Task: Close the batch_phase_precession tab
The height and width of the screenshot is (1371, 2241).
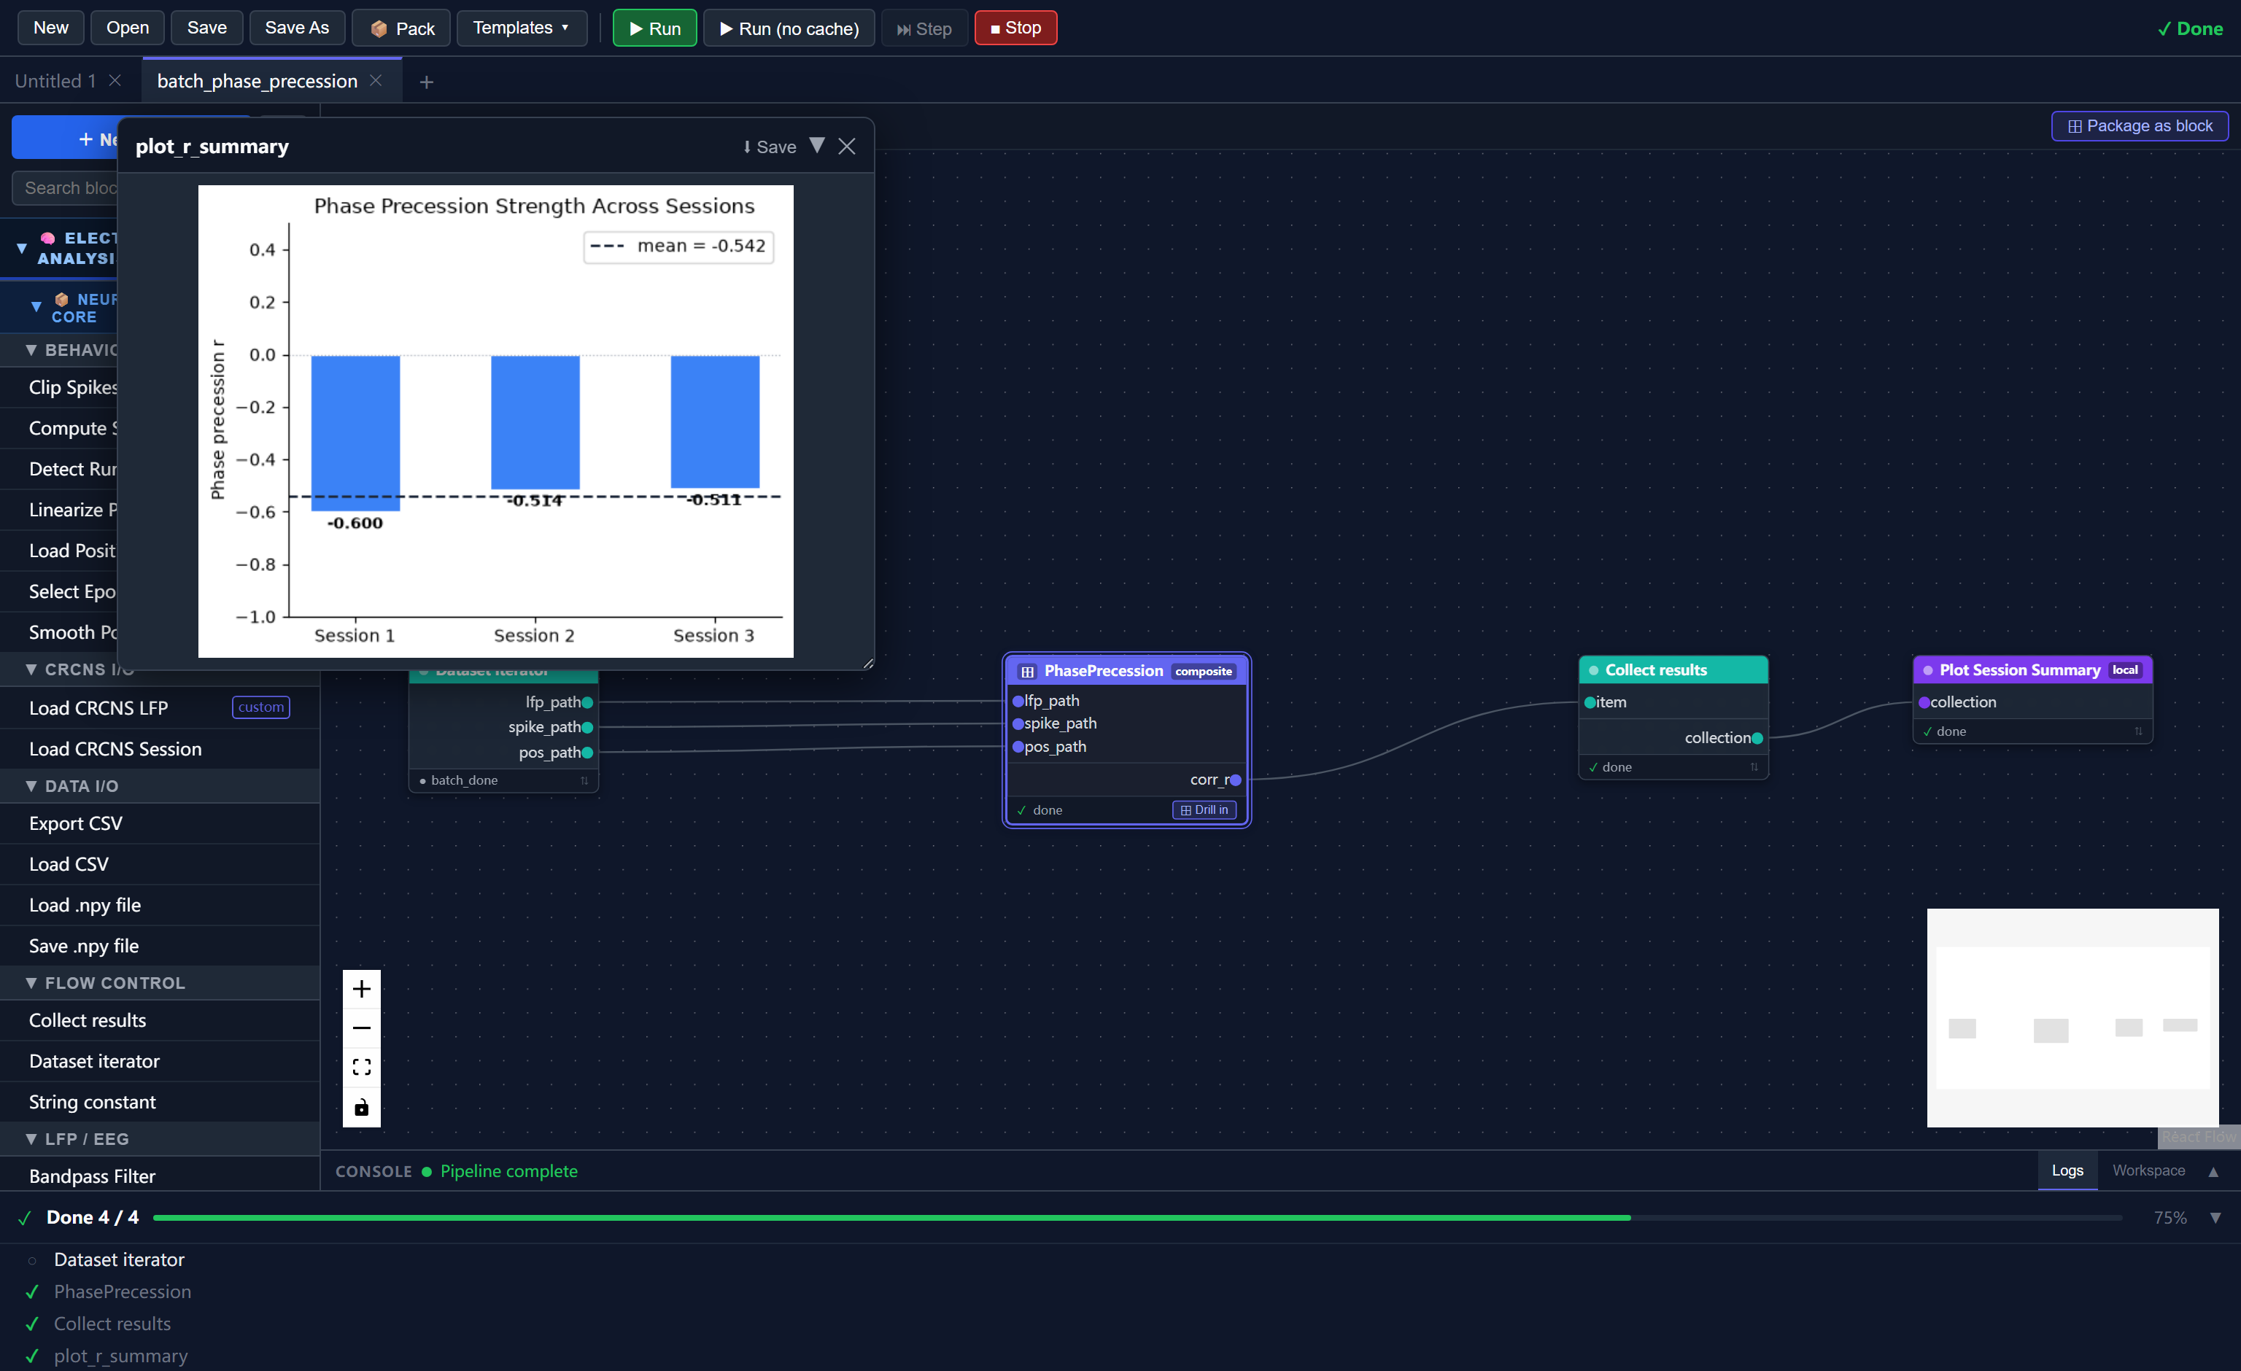Action: [x=376, y=81]
